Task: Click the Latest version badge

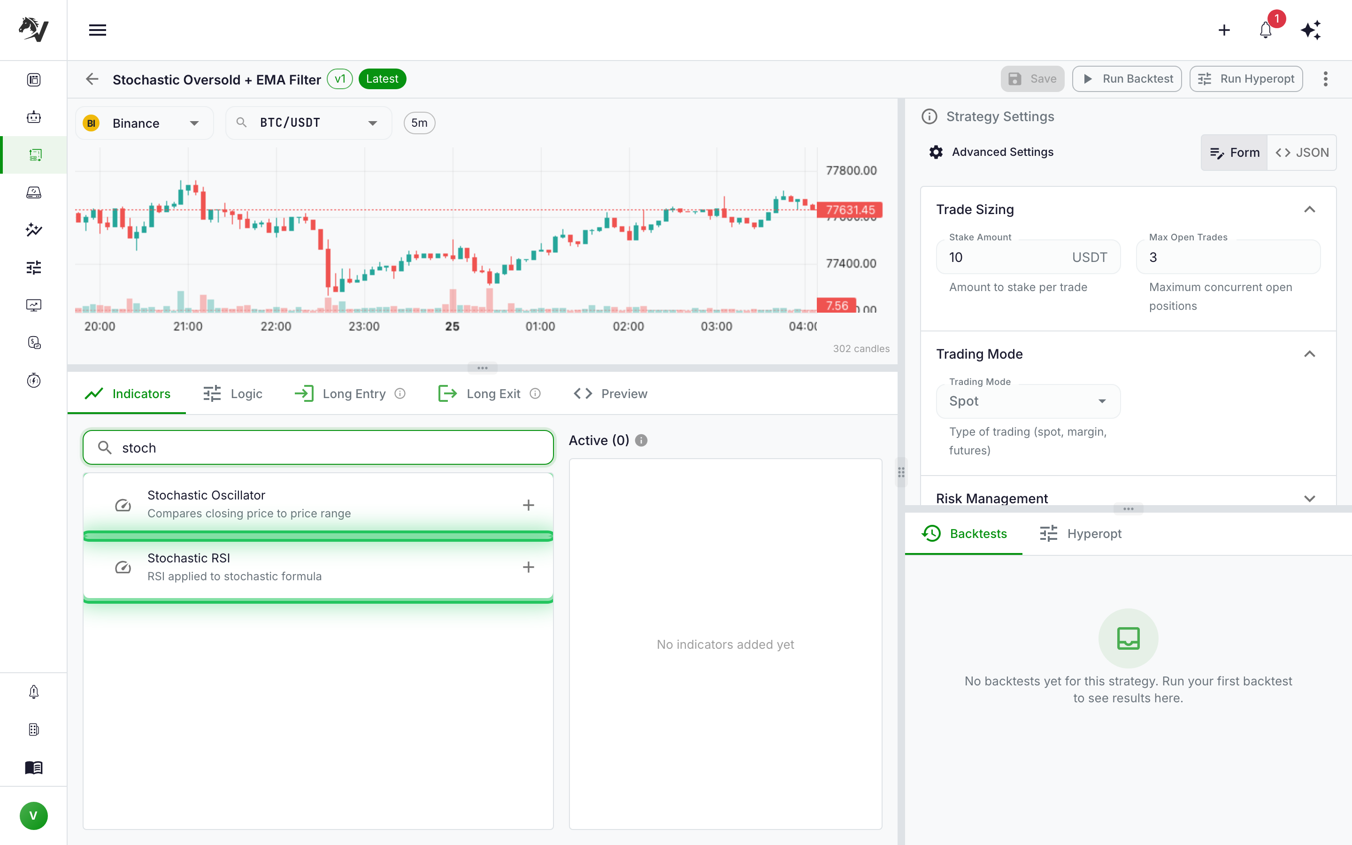Action: point(382,79)
